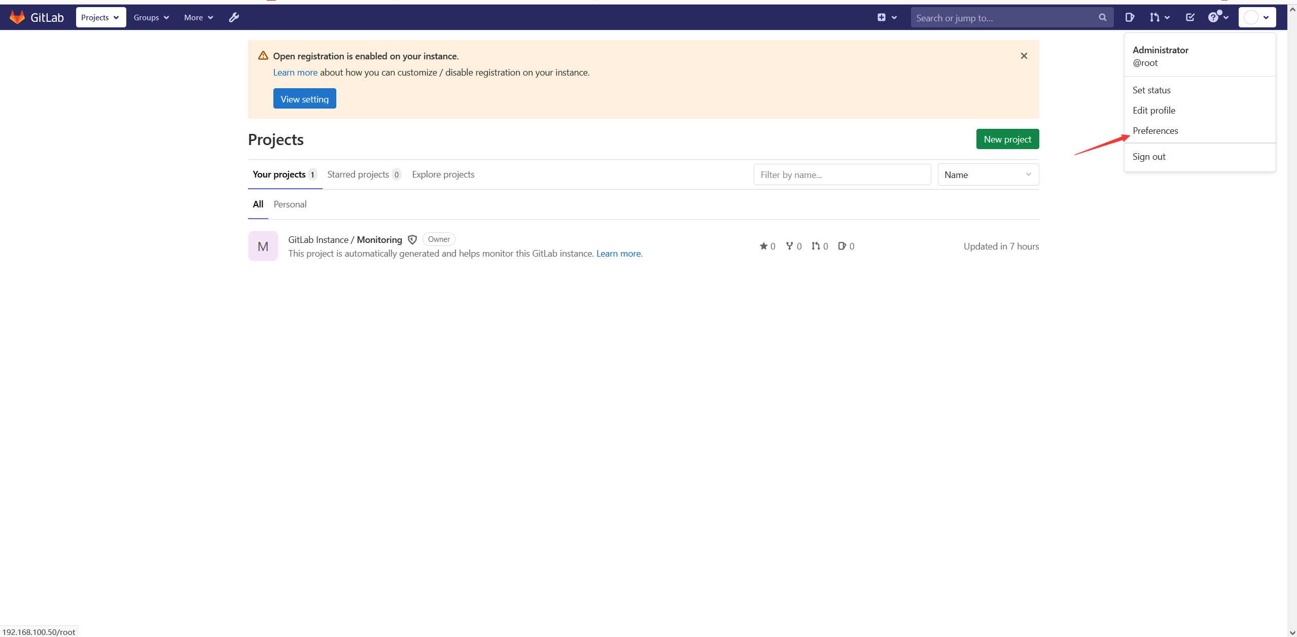Image resolution: width=1297 pixels, height=637 pixels.
Task: Open the Name sort dropdown
Action: point(988,174)
